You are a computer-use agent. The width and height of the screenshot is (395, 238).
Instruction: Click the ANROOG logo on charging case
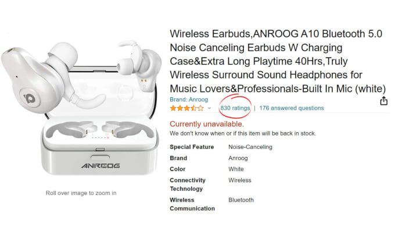pyautogui.click(x=100, y=166)
